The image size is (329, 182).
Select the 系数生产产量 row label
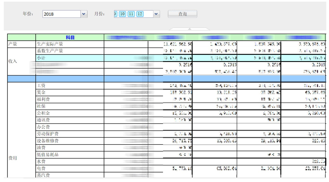[50, 51]
